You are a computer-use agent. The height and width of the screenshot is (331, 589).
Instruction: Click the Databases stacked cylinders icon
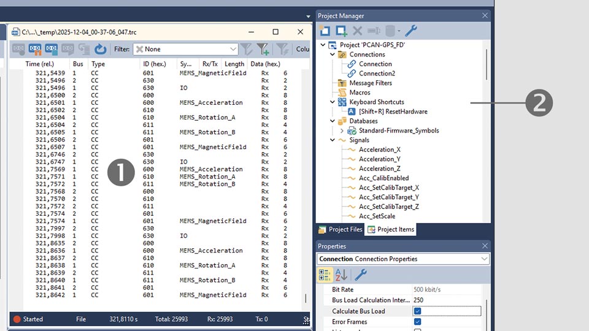coord(342,121)
